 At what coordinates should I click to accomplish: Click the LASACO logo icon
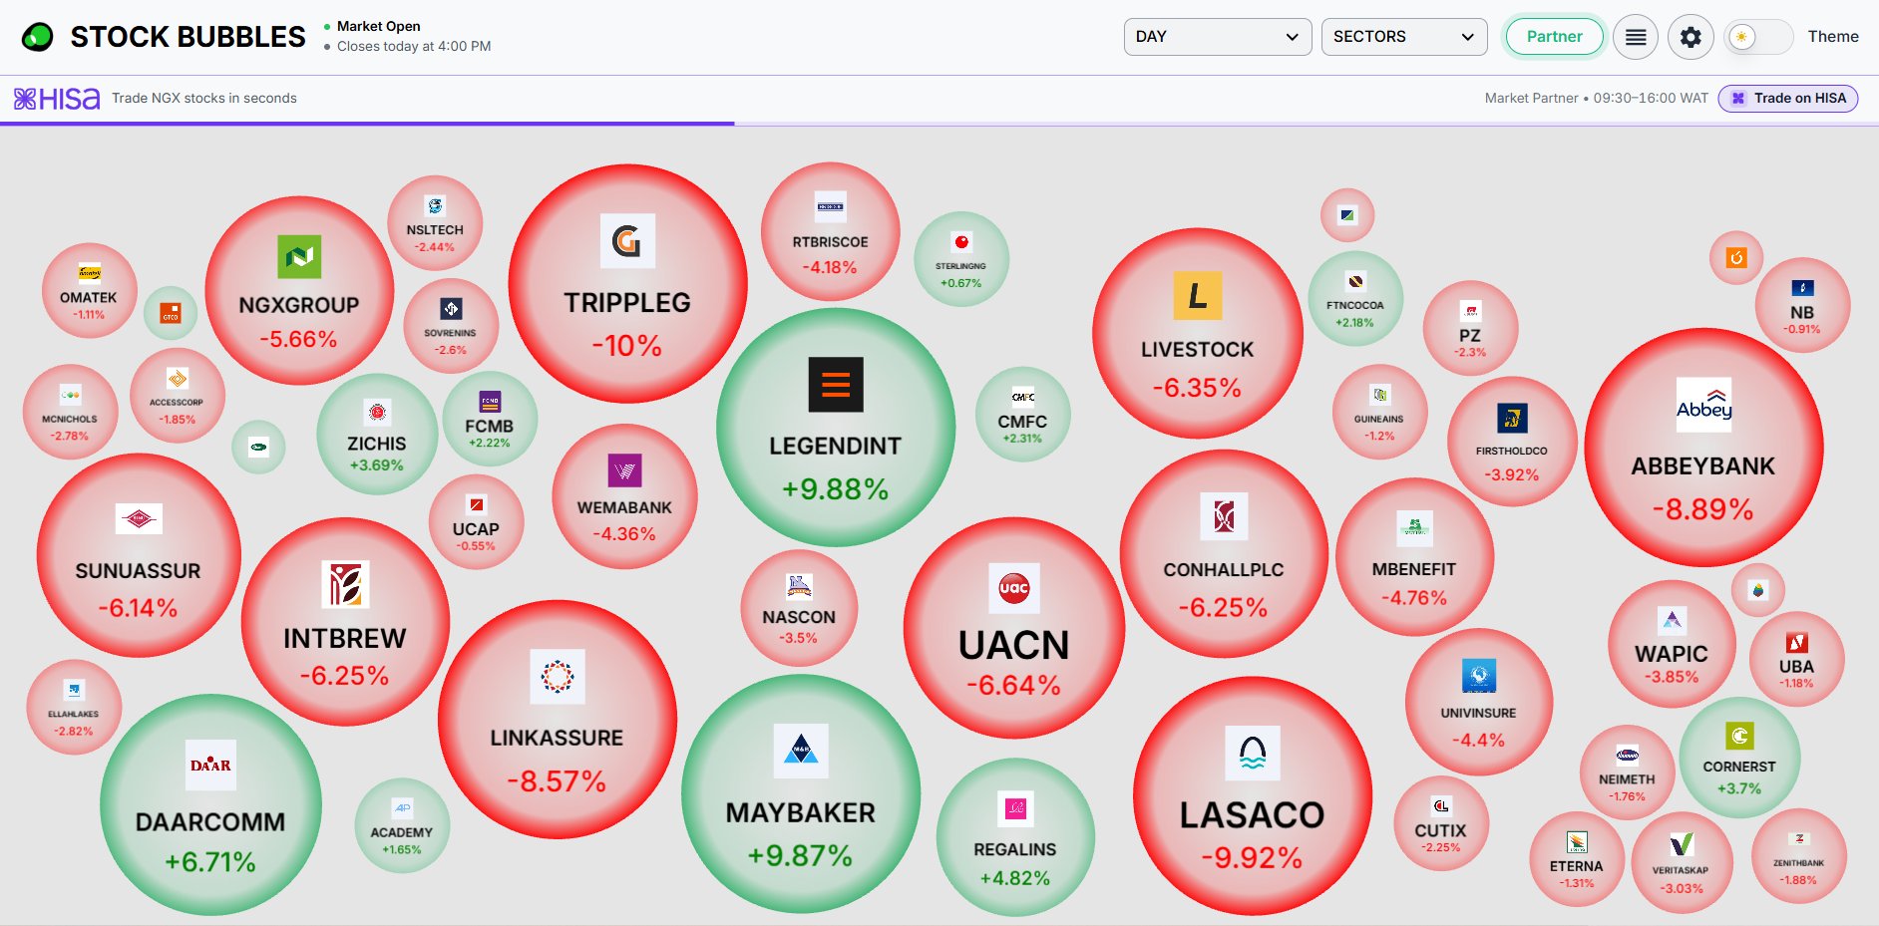click(1253, 753)
